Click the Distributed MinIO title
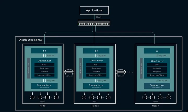 [30, 40]
